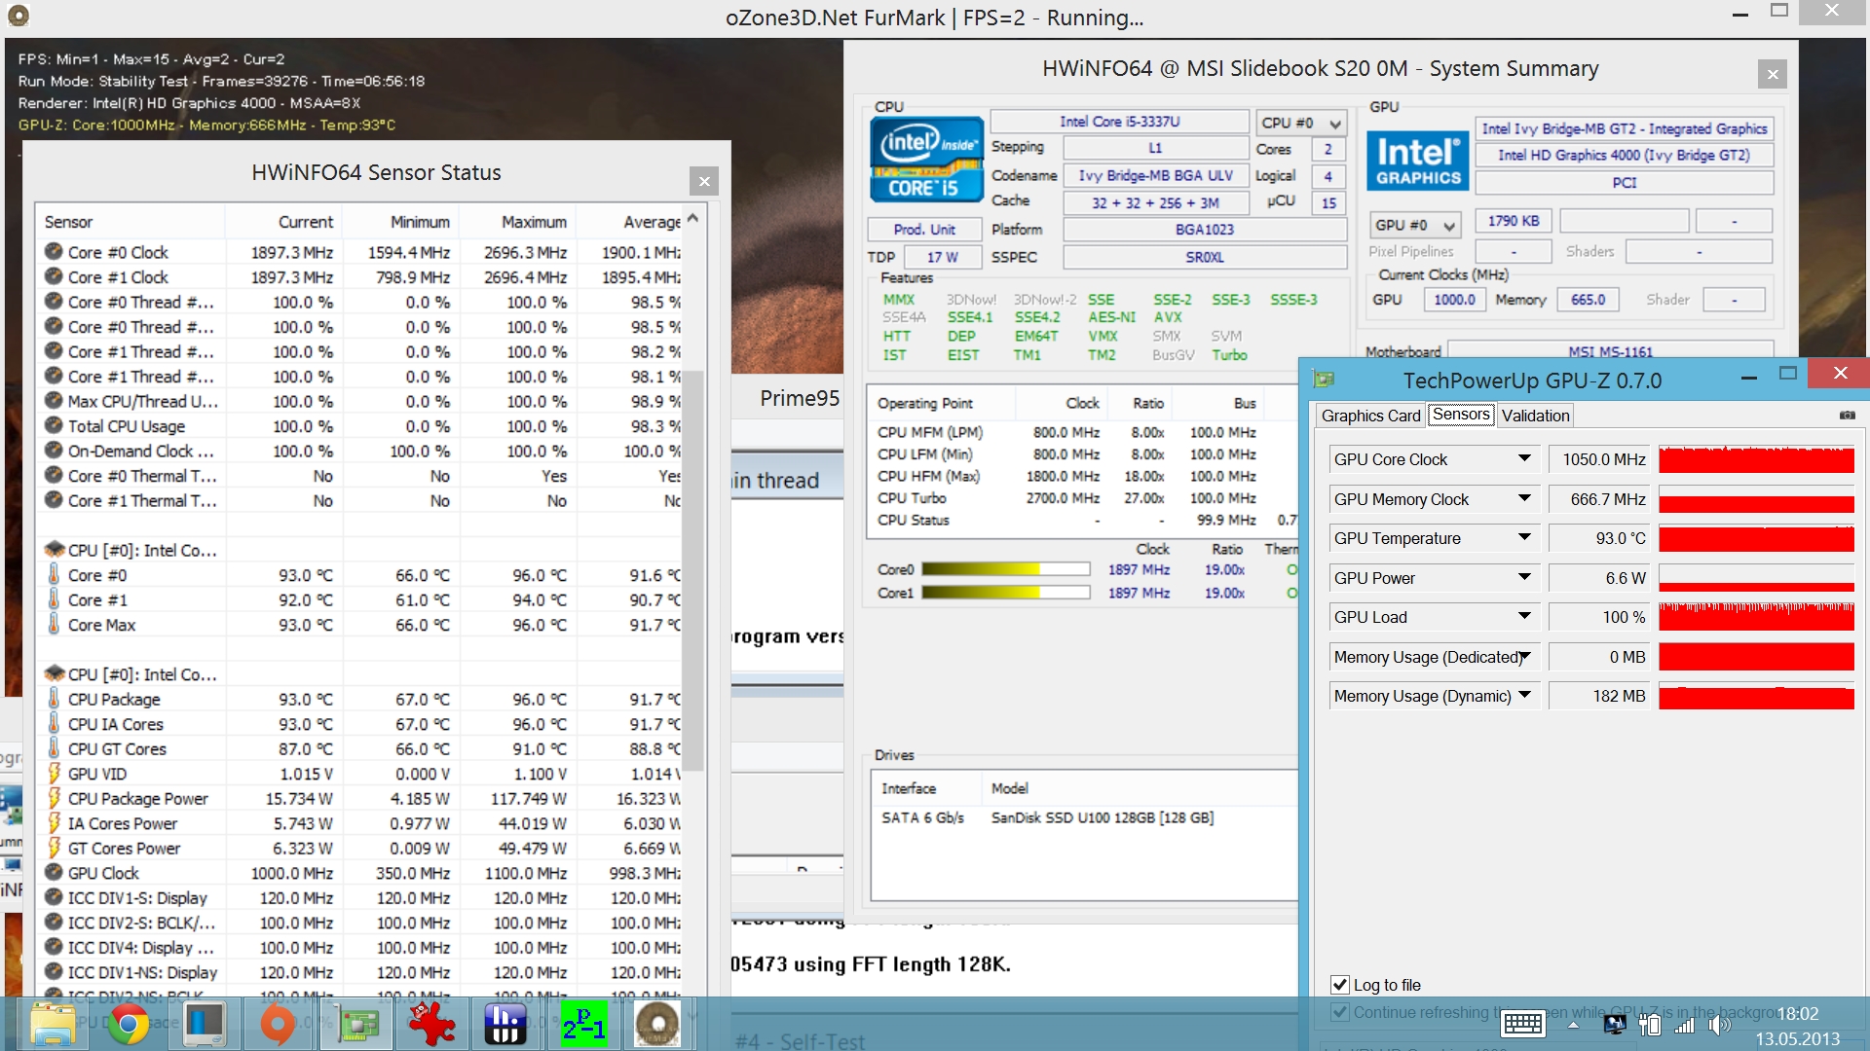The height and width of the screenshot is (1051, 1870).
Task: Click the Memory clock 665.0 field
Action: click(1588, 300)
